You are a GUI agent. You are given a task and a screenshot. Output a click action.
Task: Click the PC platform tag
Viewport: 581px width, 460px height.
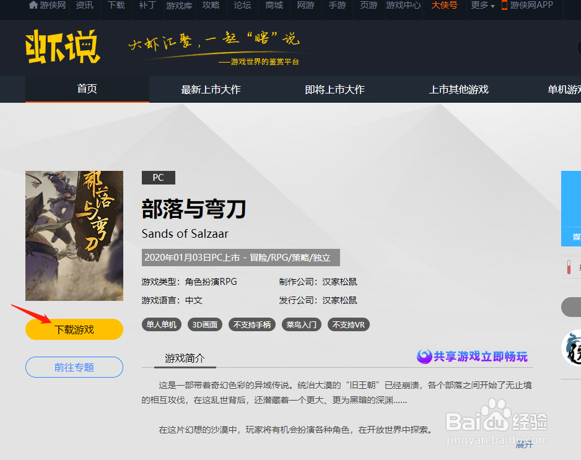pyautogui.click(x=158, y=178)
